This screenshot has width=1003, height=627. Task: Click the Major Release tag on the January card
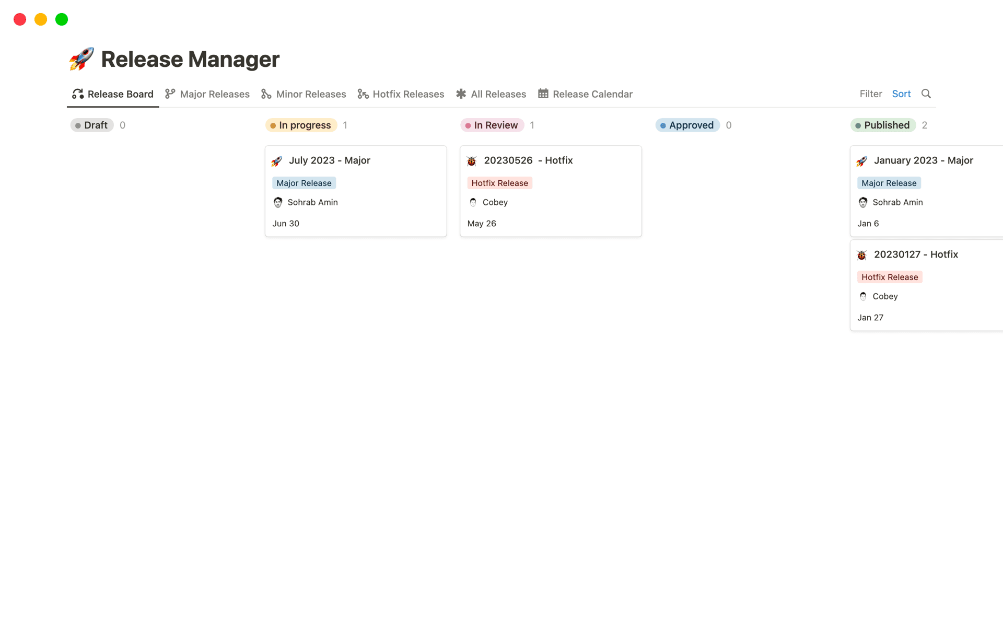(889, 183)
